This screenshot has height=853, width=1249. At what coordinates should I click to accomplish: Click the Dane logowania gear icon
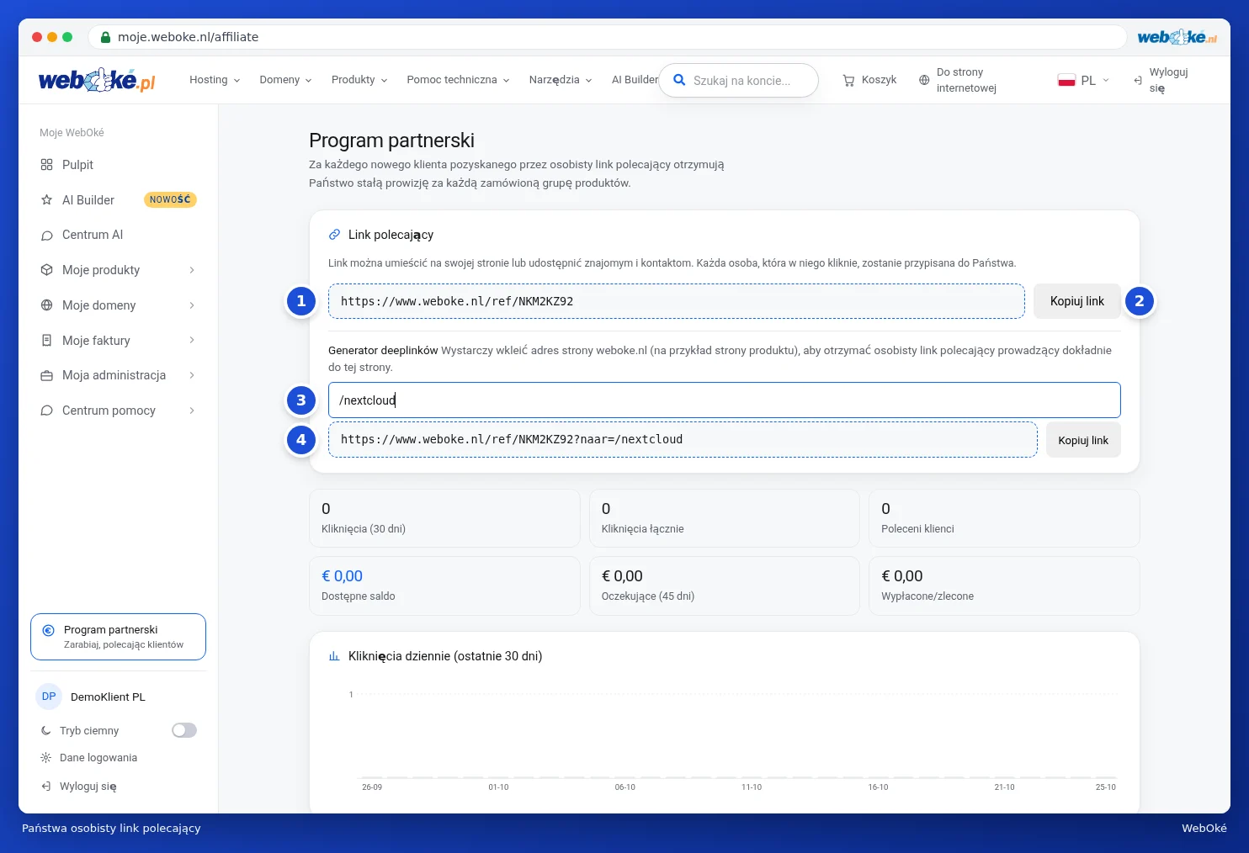(45, 758)
